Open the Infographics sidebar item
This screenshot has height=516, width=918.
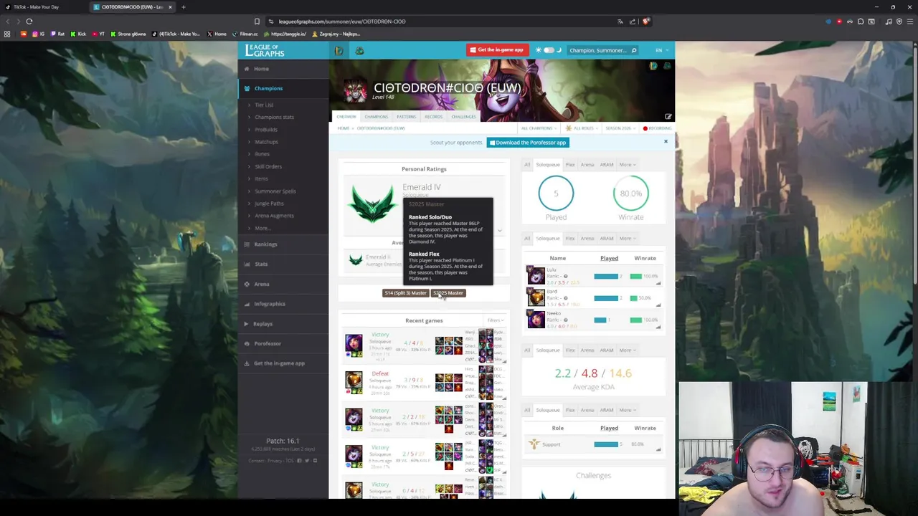[x=270, y=304]
